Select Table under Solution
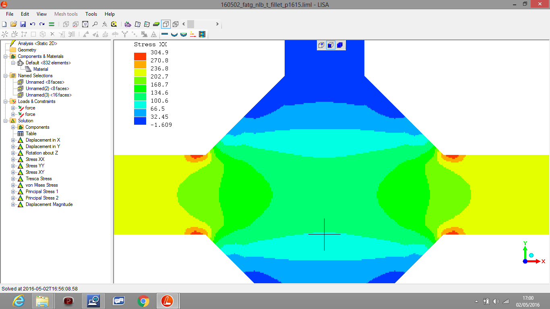This screenshot has height=309, width=550. tap(31, 134)
